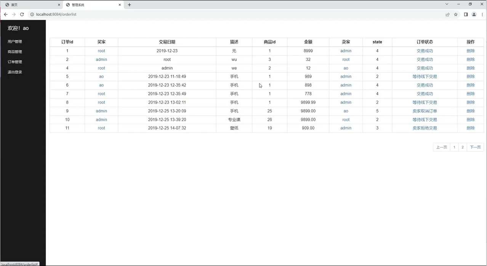Select amount cell 8999
Screen dimensions: 487x266
(x=308, y=51)
